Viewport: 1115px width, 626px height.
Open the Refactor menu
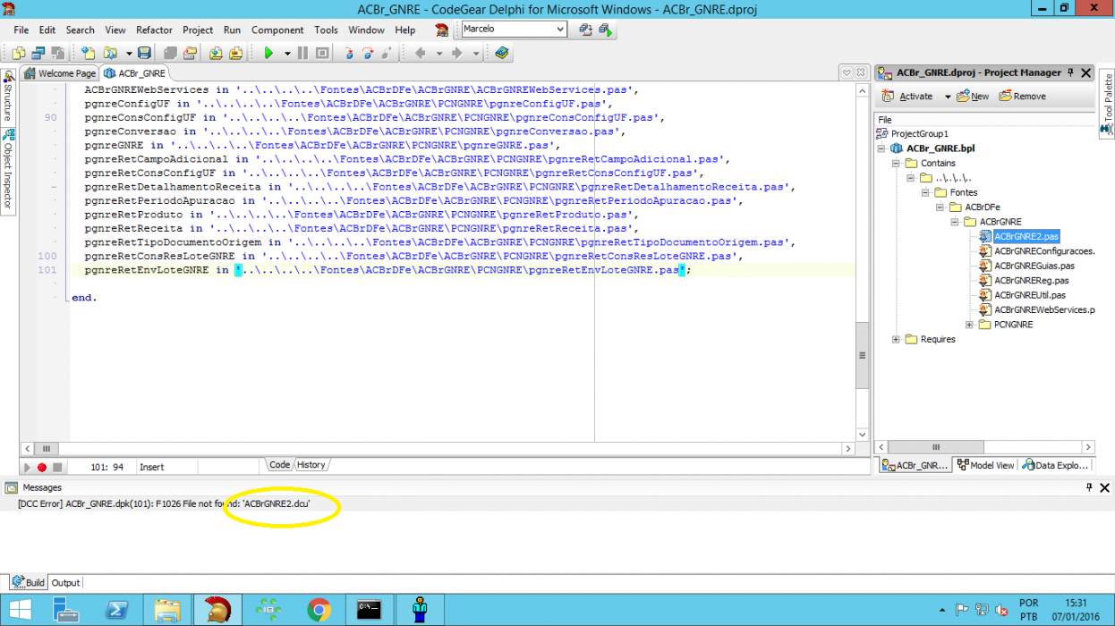pyautogui.click(x=155, y=30)
